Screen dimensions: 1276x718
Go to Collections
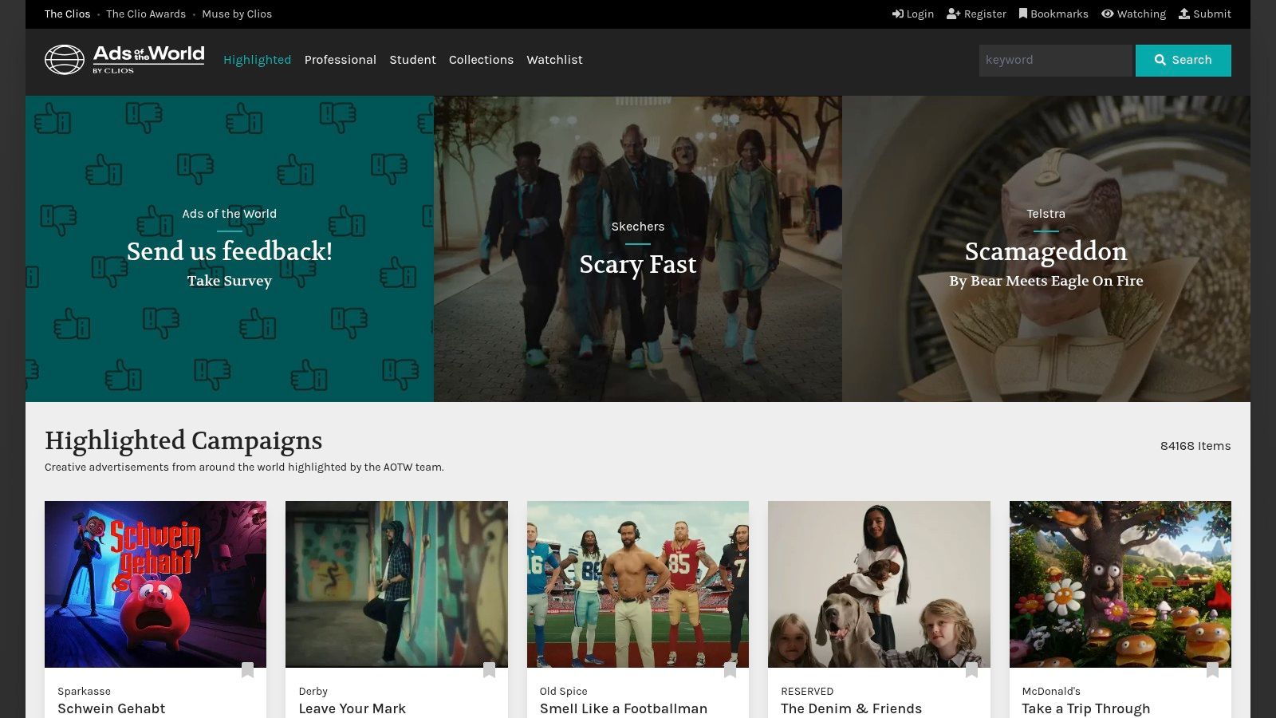click(481, 60)
